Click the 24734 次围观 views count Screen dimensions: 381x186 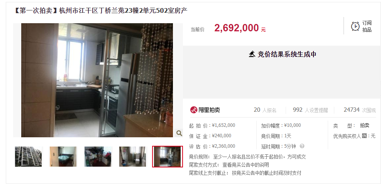pyautogui.click(x=360, y=110)
